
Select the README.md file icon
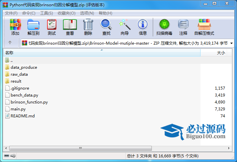(7, 116)
